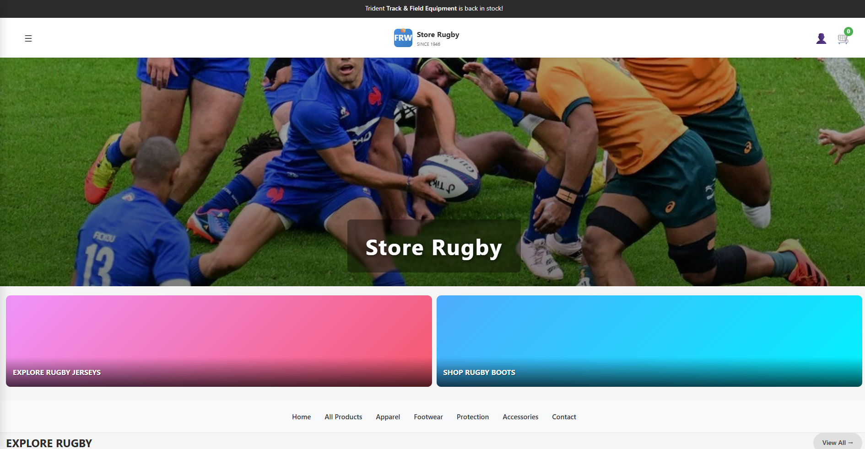Viewport: 865px width, 449px height.
Task: Click the View All arrow button
Action: click(x=838, y=443)
